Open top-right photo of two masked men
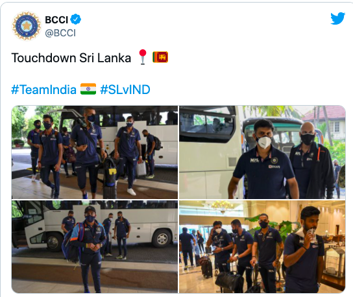Image resolution: width=353 pixels, height=297 pixels. click(x=262, y=152)
